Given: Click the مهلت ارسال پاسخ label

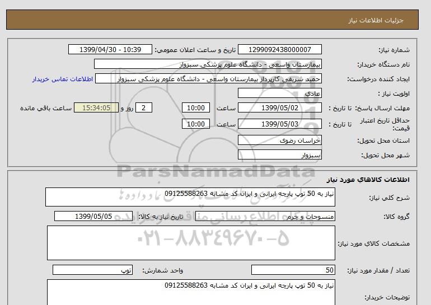Looking at the screenshot, I should [382, 108].
